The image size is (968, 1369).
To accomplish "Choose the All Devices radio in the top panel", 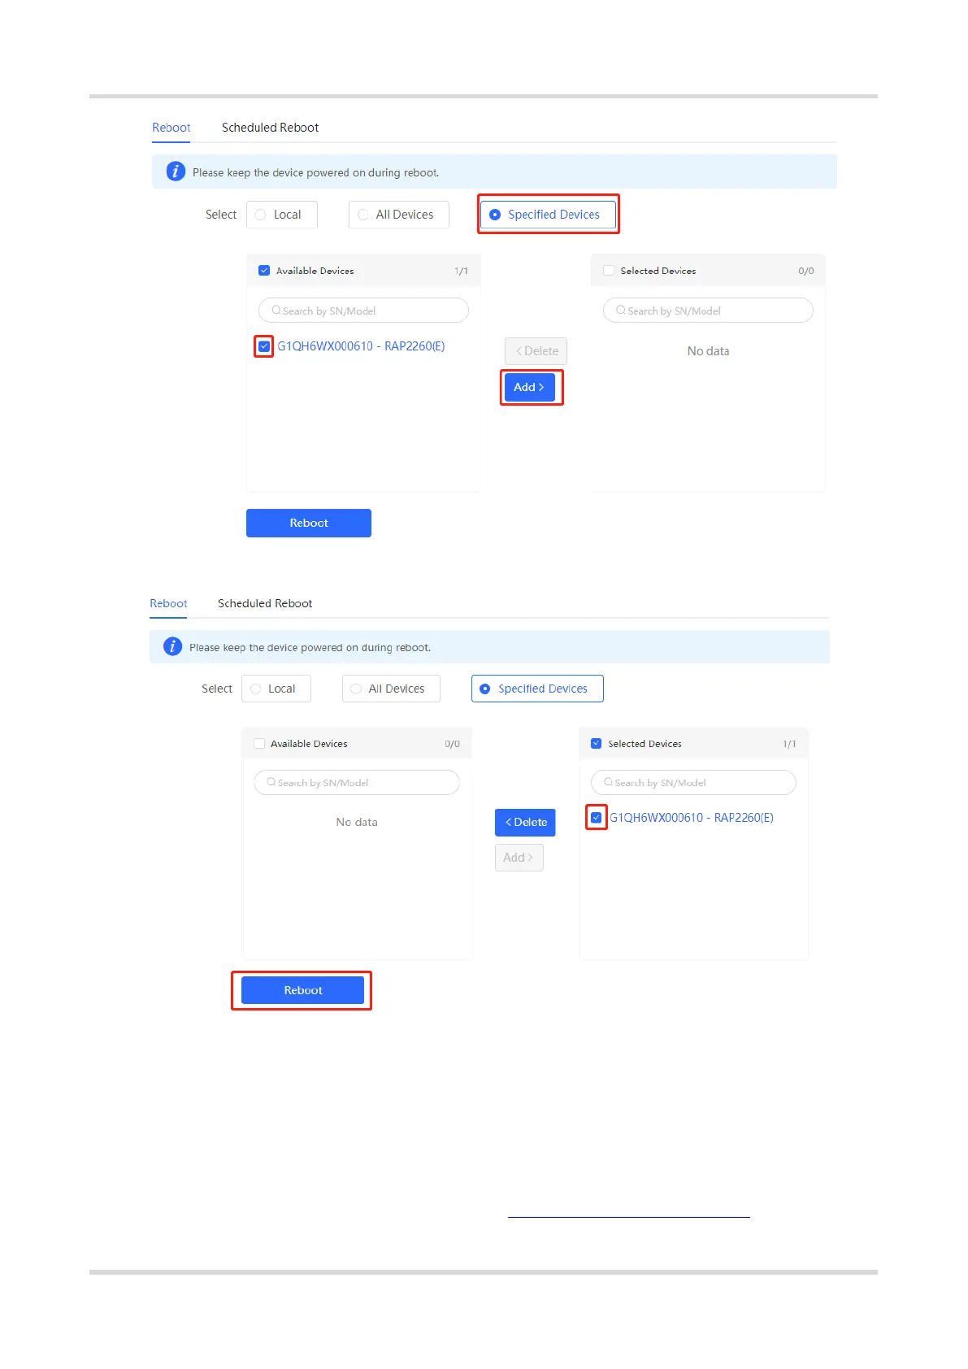I will click(x=363, y=215).
